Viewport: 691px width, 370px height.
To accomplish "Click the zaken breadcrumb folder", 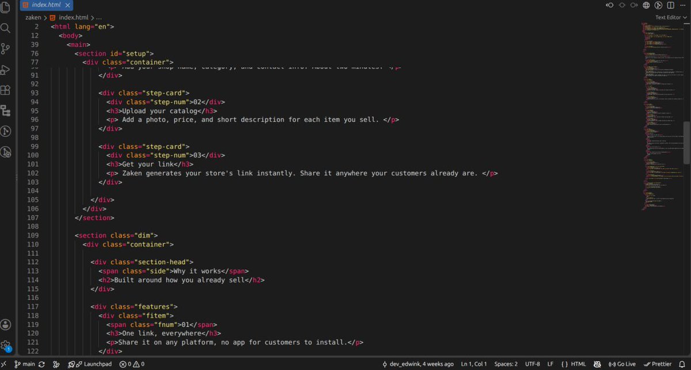I will click(x=33, y=17).
